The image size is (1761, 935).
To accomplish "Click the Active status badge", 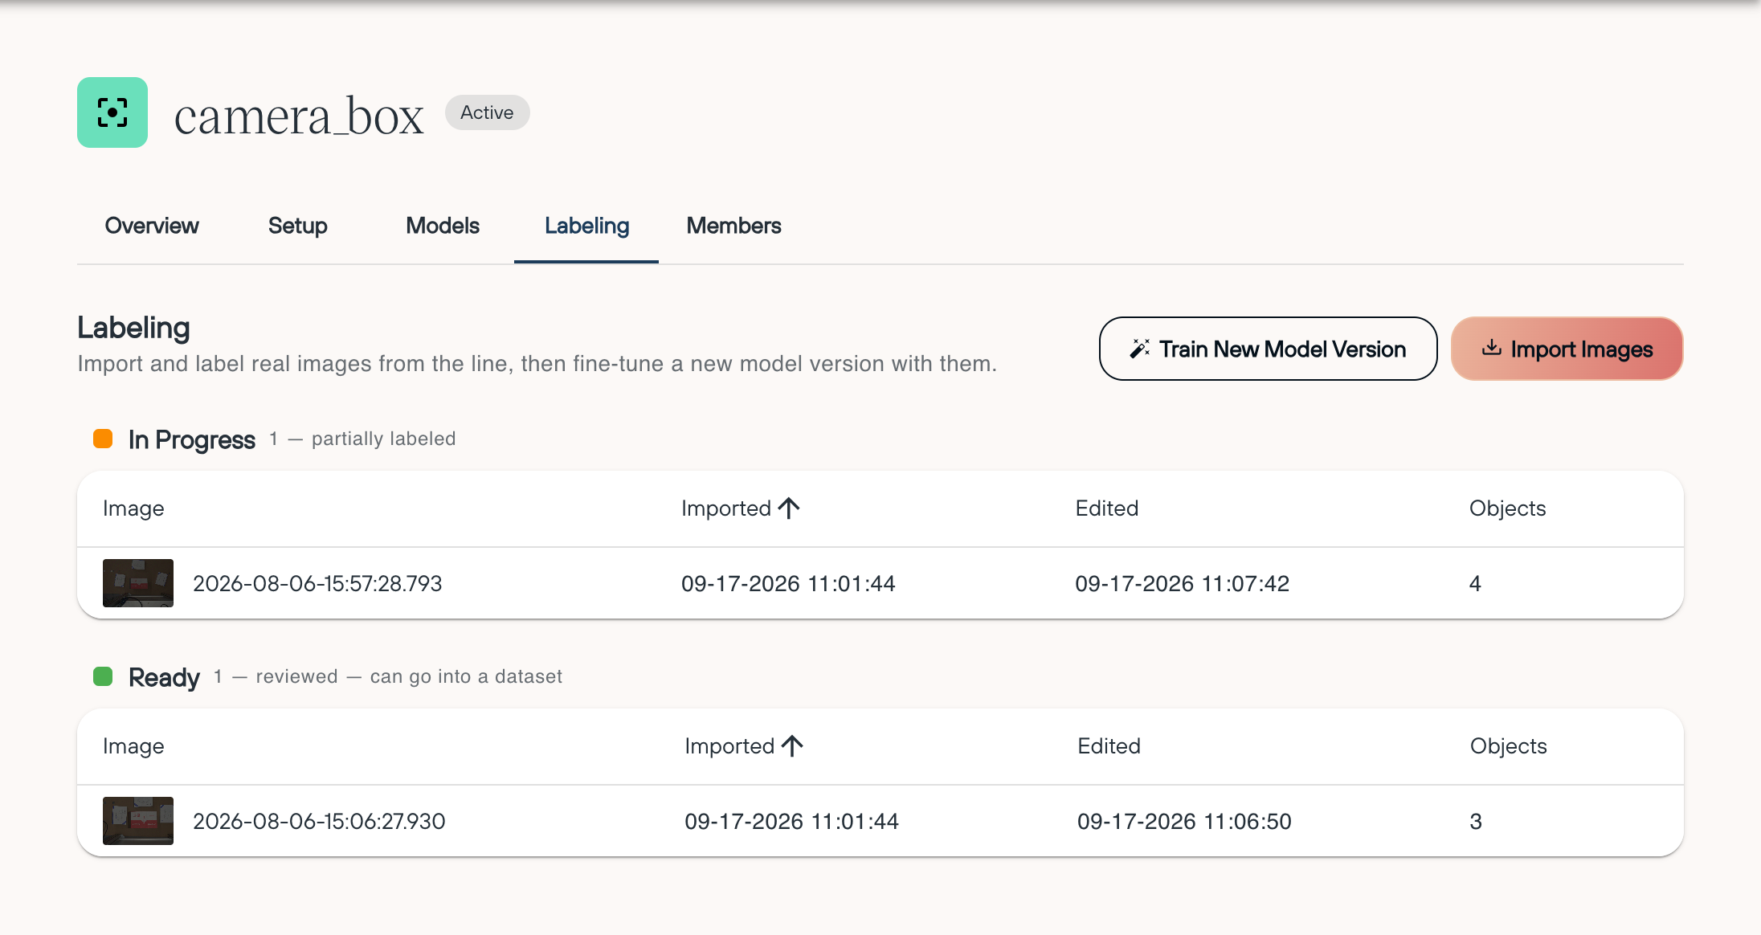I will point(487,112).
